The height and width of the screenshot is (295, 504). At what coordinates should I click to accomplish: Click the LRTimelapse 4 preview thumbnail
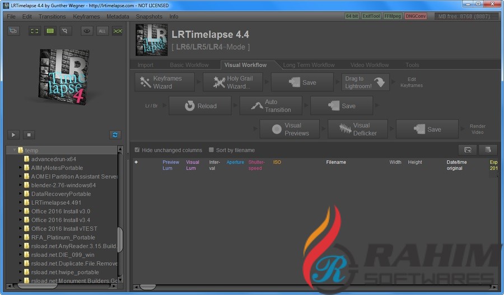[x=64, y=77]
